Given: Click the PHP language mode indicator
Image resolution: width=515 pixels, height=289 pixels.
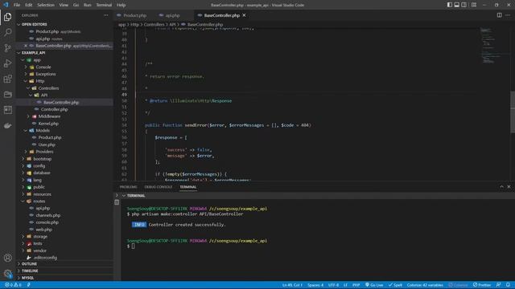Looking at the screenshot, I should tap(356, 285).
